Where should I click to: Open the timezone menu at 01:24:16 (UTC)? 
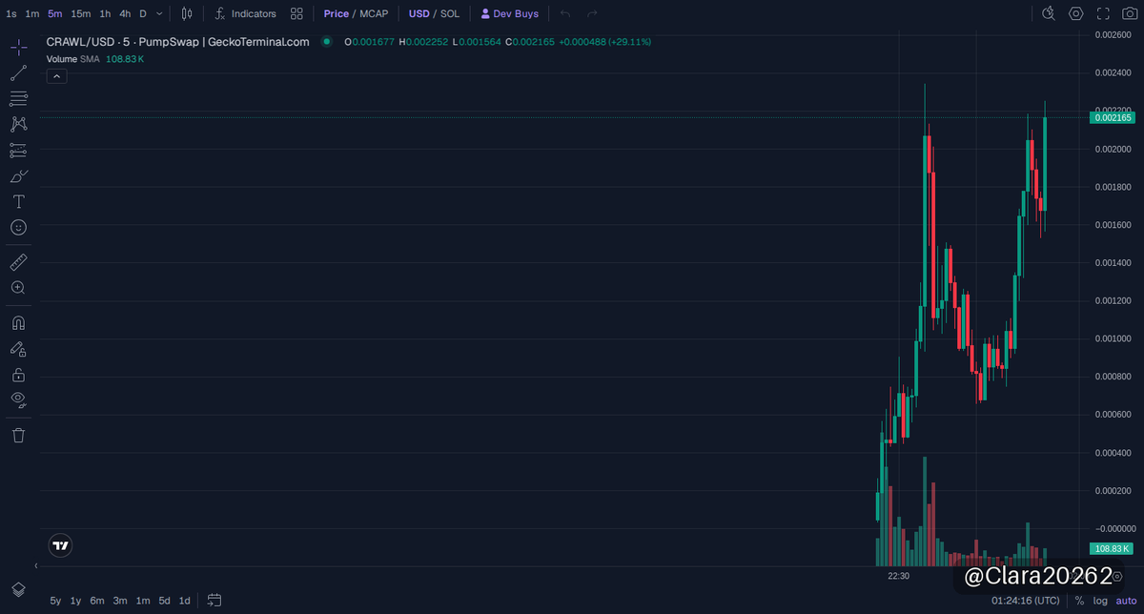[1025, 601]
